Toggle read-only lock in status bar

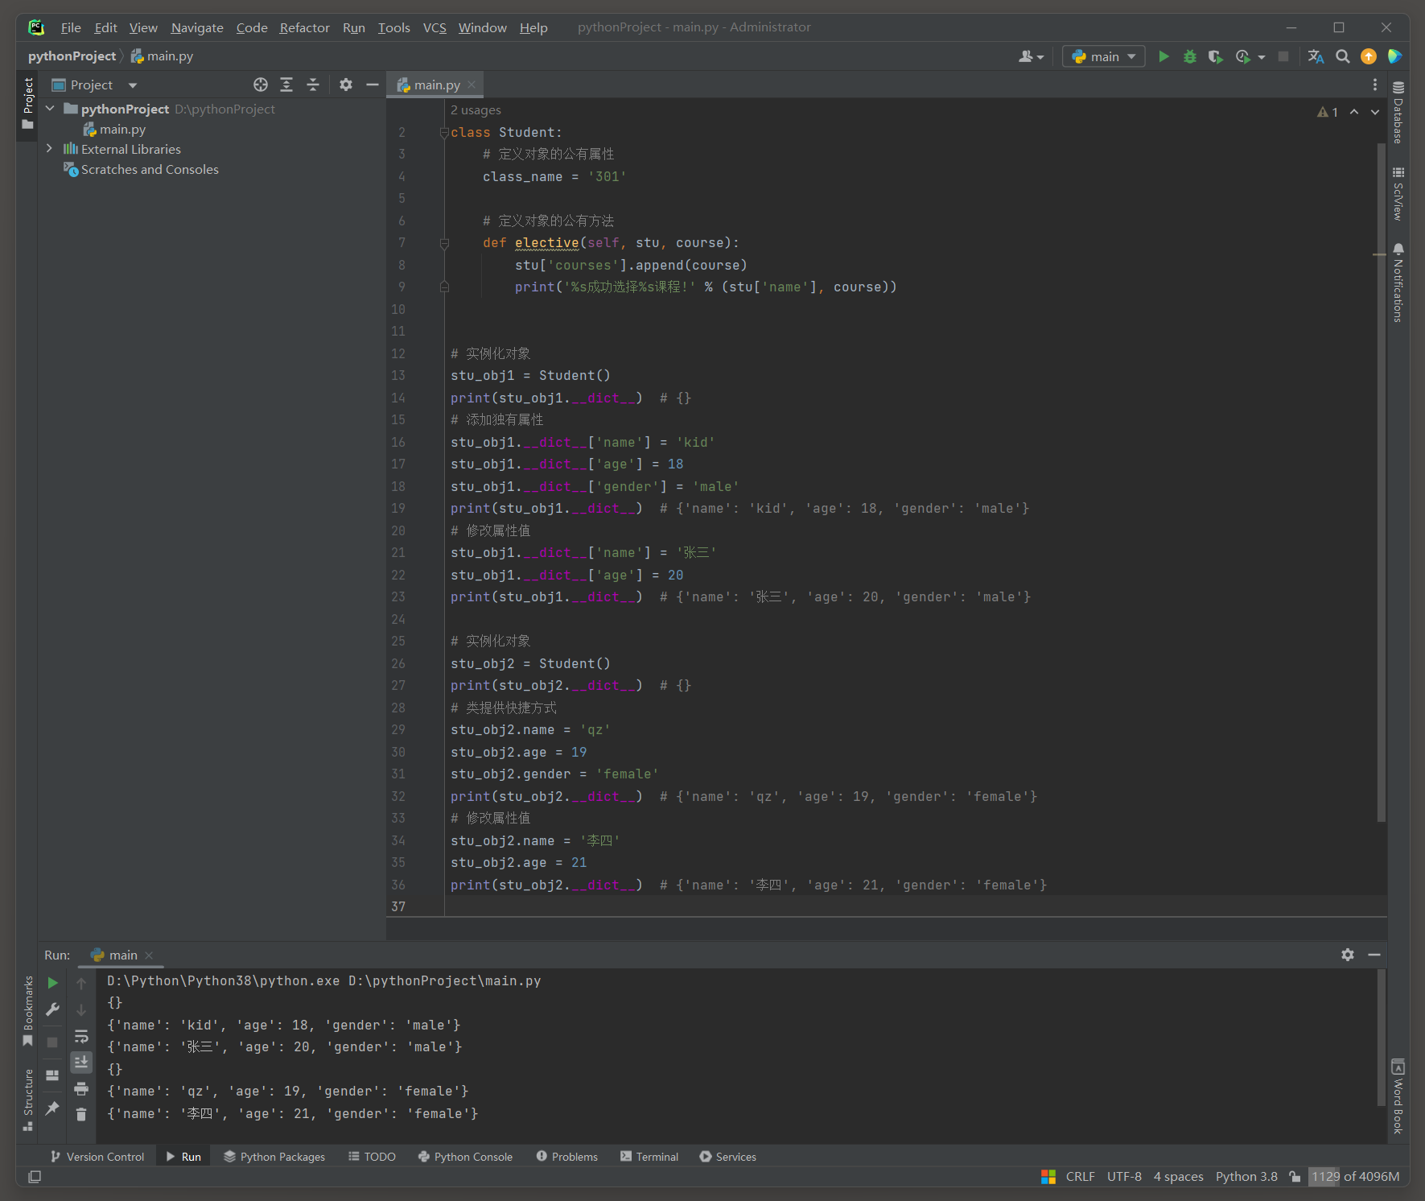click(x=1295, y=1176)
